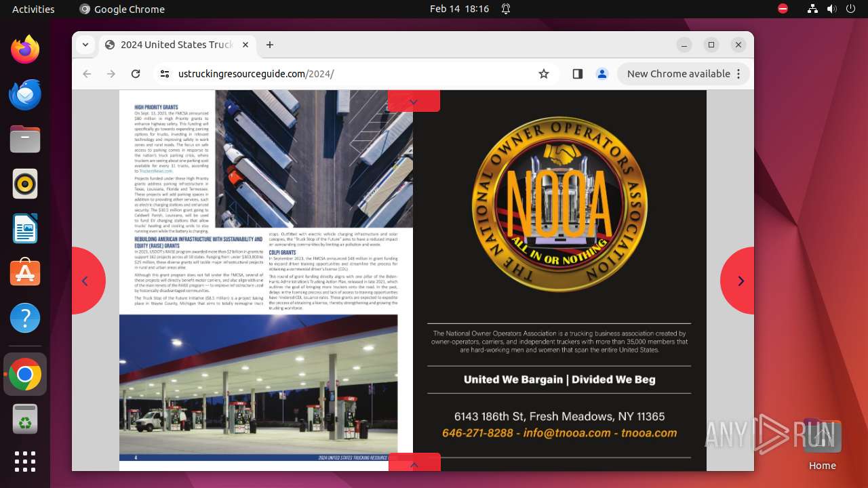868x488 pixels.
Task: Show Applications grid button
Action: click(25, 462)
